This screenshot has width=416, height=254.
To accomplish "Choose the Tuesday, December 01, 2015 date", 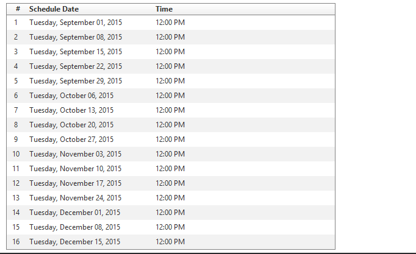I will (x=75, y=213).
